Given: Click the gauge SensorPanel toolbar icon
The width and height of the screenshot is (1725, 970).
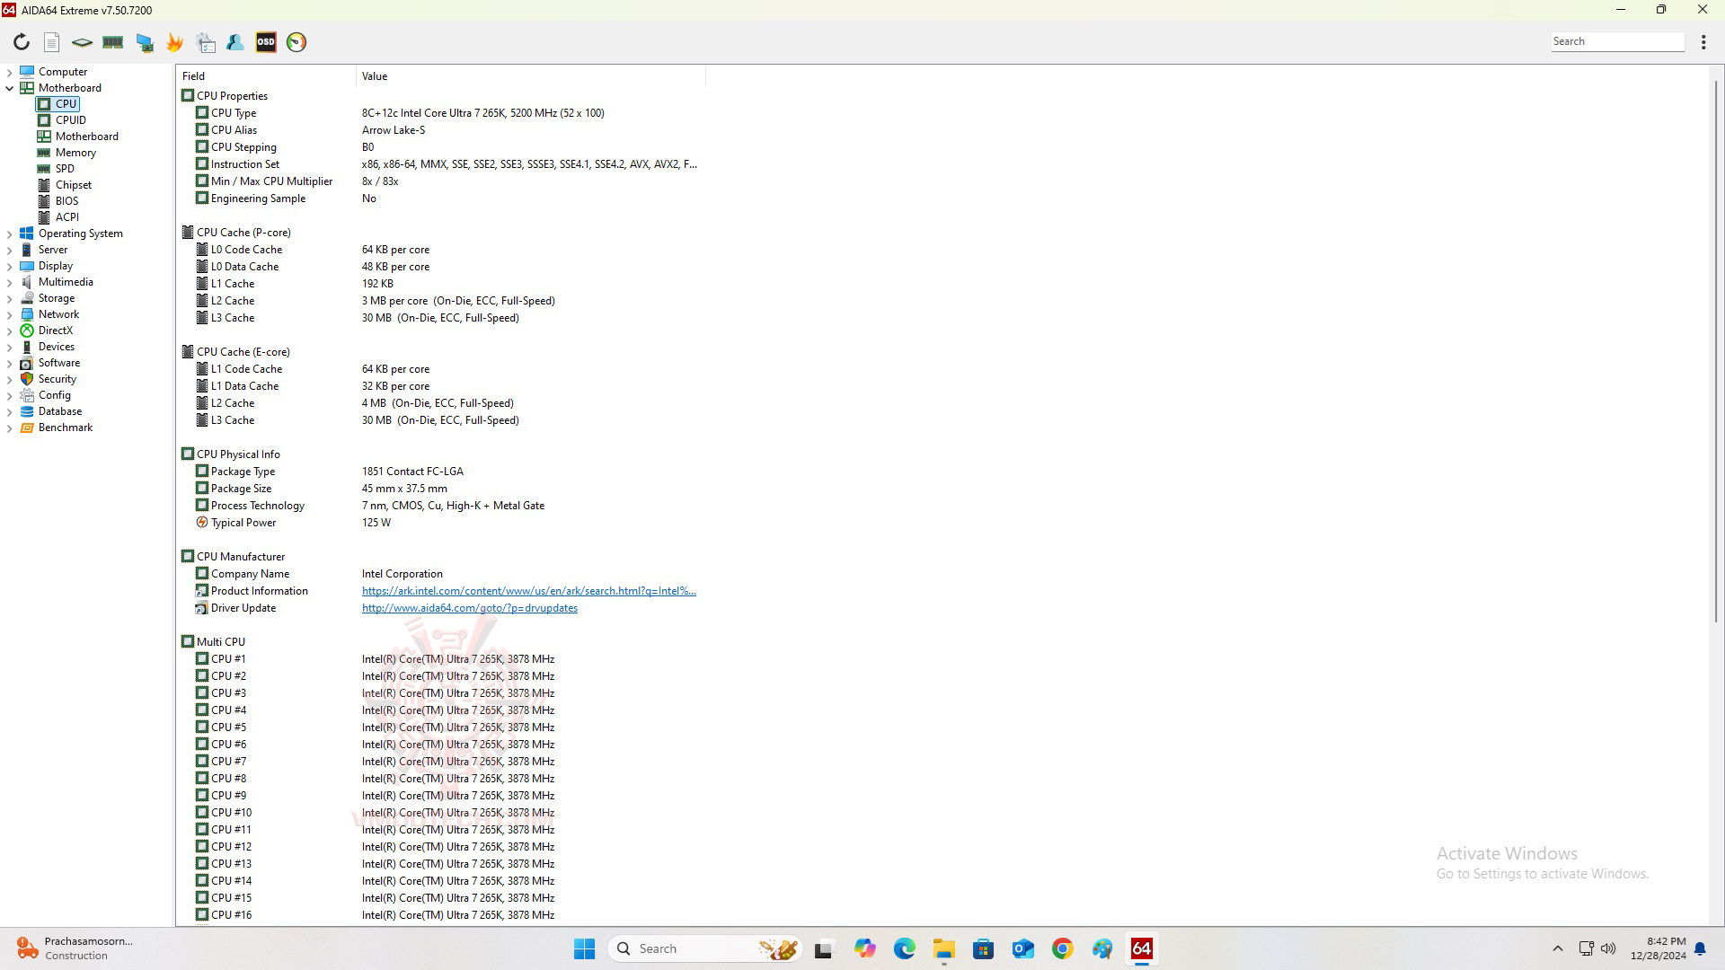Looking at the screenshot, I should coord(296,42).
